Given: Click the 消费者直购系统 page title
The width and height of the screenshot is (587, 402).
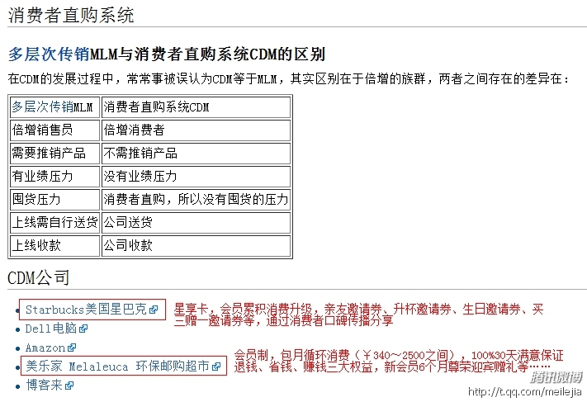Looking at the screenshot, I should [71, 16].
